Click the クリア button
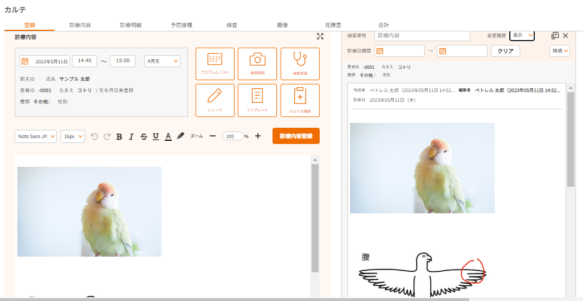The height and width of the screenshot is (301, 583). (x=506, y=51)
